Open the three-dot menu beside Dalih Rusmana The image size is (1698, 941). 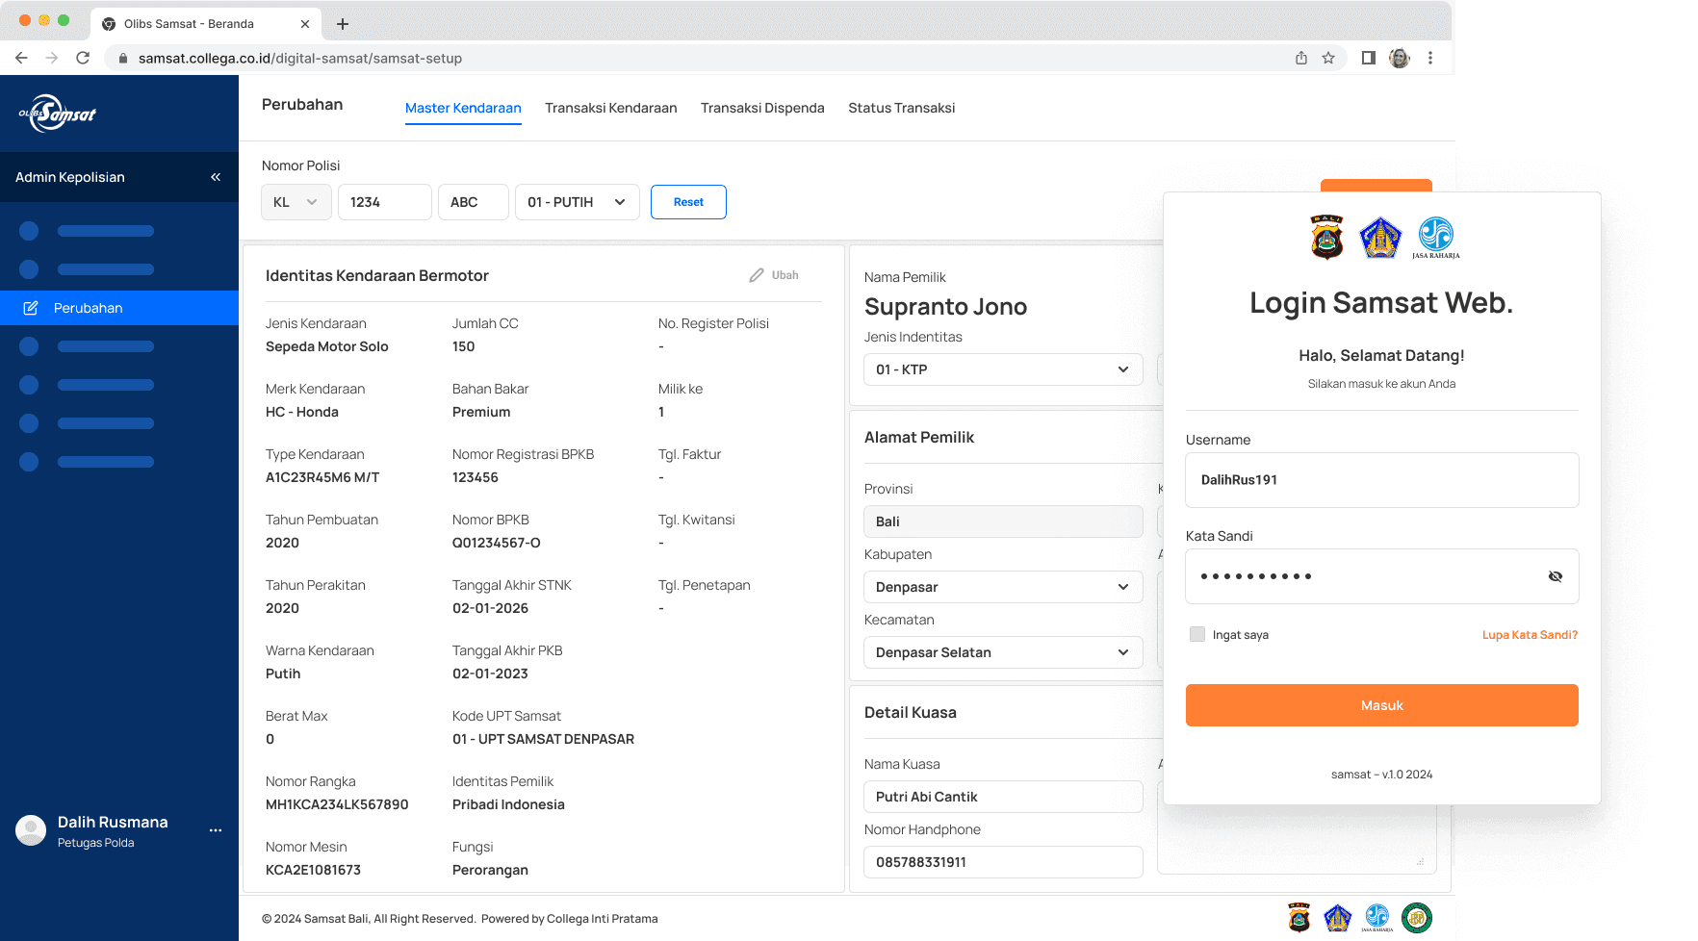(216, 829)
